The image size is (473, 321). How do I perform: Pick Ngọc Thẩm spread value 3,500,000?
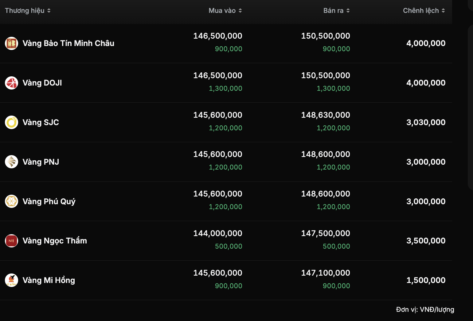tap(426, 241)
